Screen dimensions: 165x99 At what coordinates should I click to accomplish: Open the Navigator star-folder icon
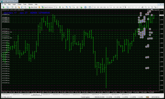[x=19, y=7]
